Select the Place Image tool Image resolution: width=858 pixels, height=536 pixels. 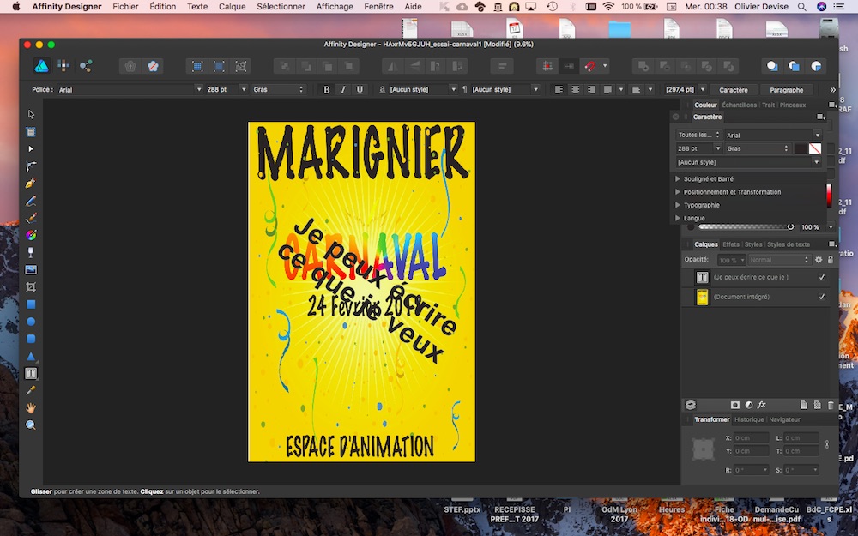(x=31, y=269)
